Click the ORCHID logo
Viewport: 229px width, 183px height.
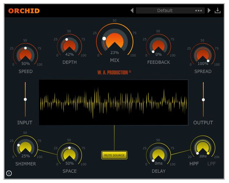click(24, 11)
